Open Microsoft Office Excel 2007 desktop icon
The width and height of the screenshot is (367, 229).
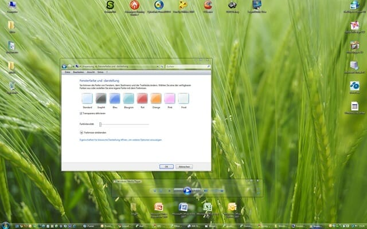(208, 207)
